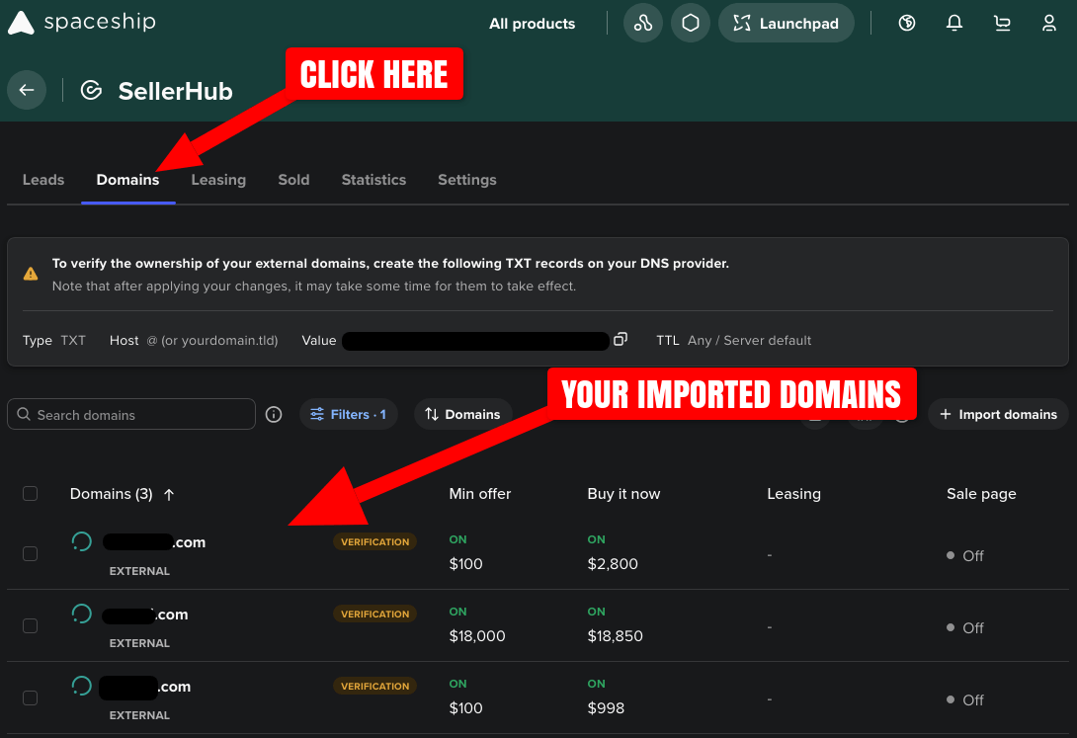Open the shopping cart icon
This screenshot has height=738, width=1077.
point(1001,22)
